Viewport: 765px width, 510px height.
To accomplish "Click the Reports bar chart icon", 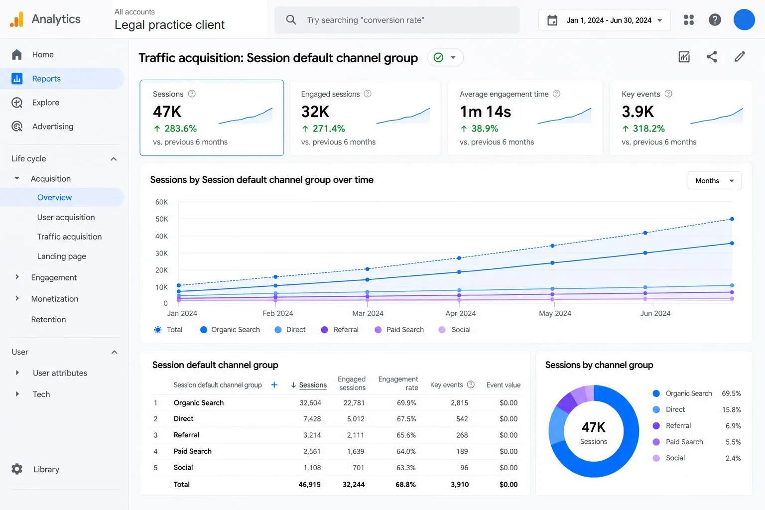I will [17, 79].
